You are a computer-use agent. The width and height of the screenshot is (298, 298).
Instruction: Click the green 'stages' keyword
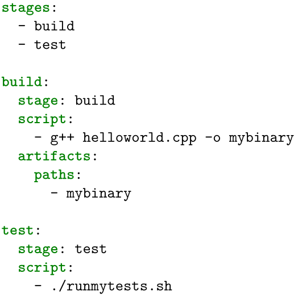tap(26, 9)
